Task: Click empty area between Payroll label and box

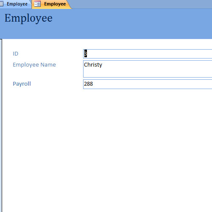Action: (57, 84)
